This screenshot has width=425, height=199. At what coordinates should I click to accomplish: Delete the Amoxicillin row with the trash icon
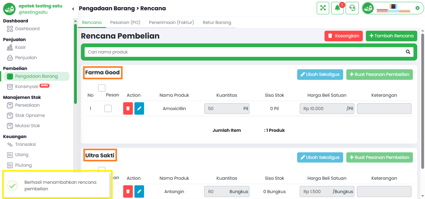click(128, 109)
